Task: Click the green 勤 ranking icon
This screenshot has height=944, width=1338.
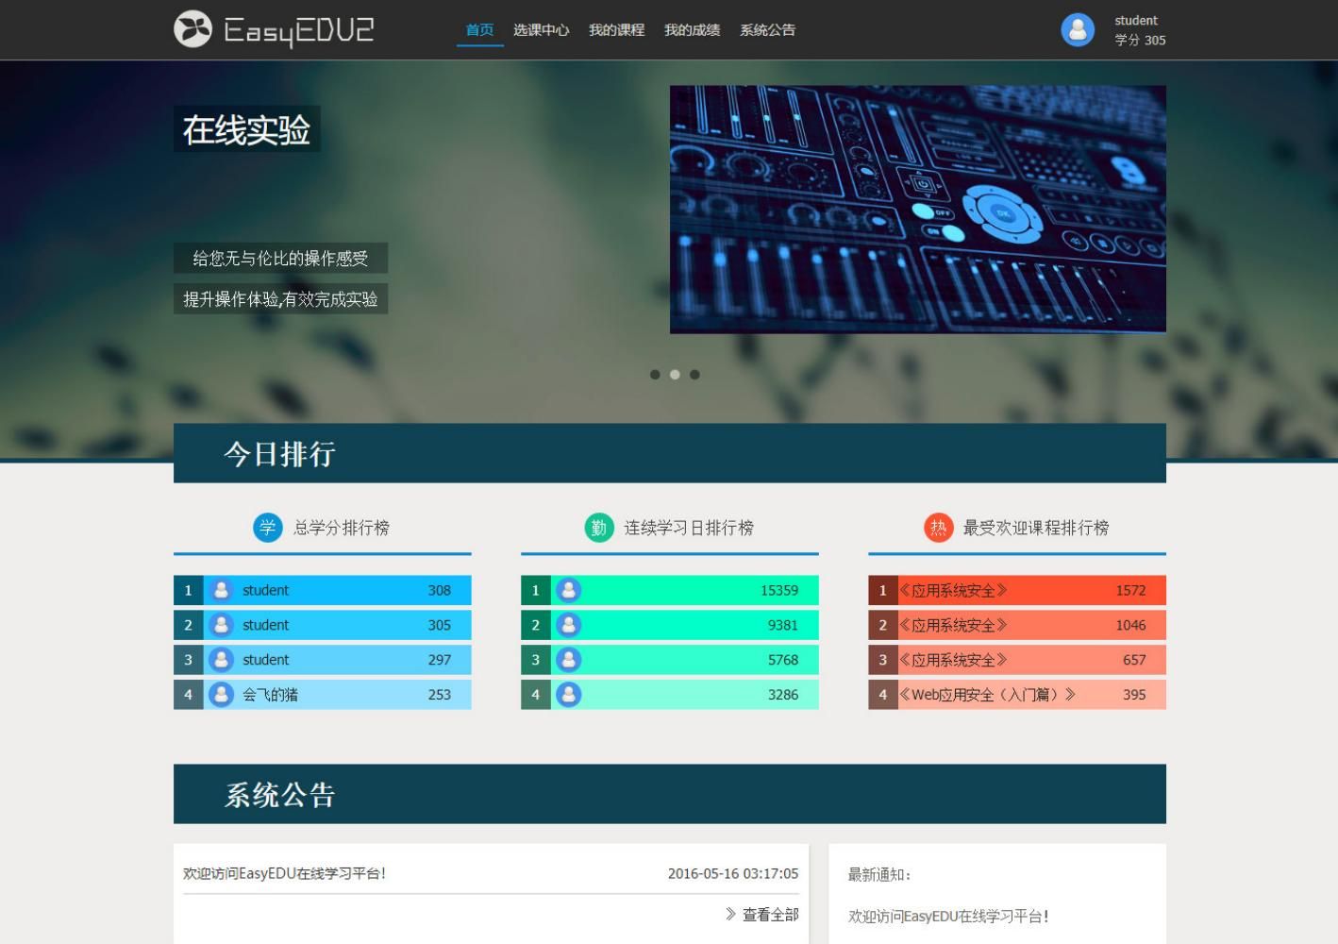Action: (599, 528)
